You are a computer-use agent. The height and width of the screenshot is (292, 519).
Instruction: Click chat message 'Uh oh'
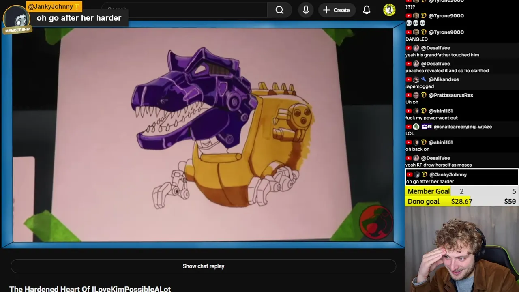412,102
